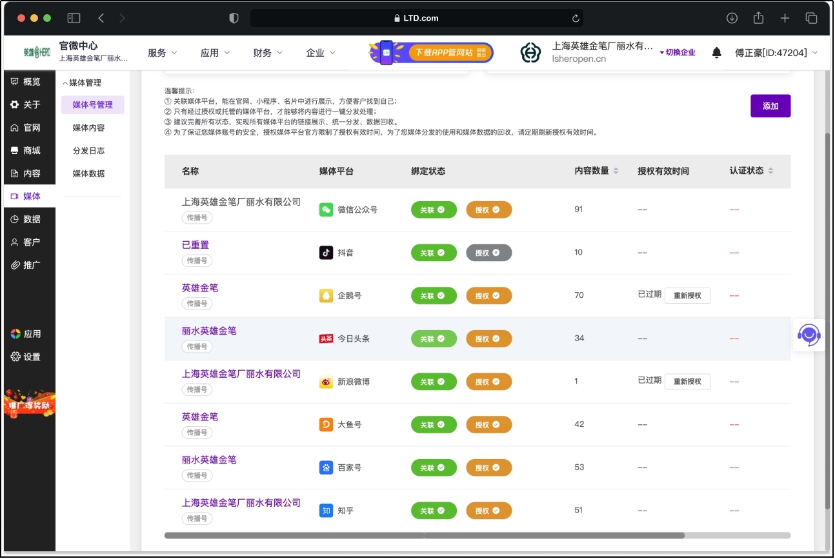Click the 下载APP管网站 banner
835x559 pixels.
click(431, 52)
